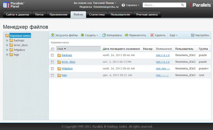Switch to the Учетная запись tab
This screenshot has width=213, height=130.
tap(147, 15)
